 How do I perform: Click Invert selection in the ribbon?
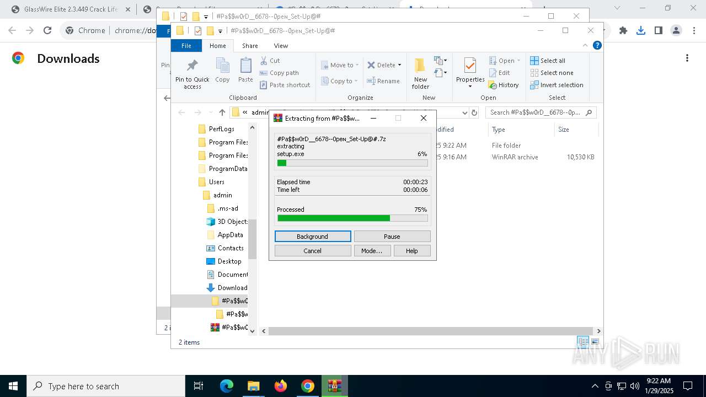(x=557, y=85)
